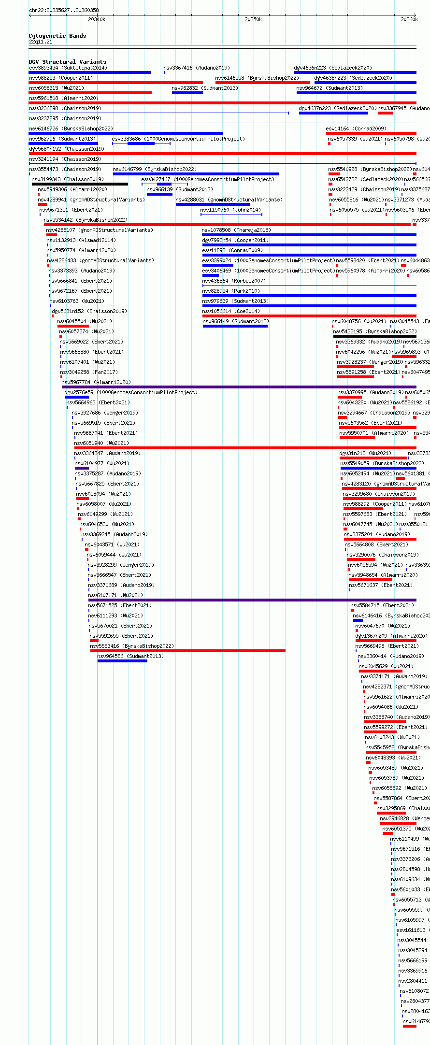Click the nsv3236298 (Chaisson2019) label
This screenshot has height=1045, width=430.
pyautogui.click(x=65, y=108)
